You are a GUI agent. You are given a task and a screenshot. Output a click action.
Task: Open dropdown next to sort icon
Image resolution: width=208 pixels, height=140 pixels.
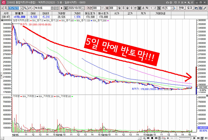click(x=33, y=8)
